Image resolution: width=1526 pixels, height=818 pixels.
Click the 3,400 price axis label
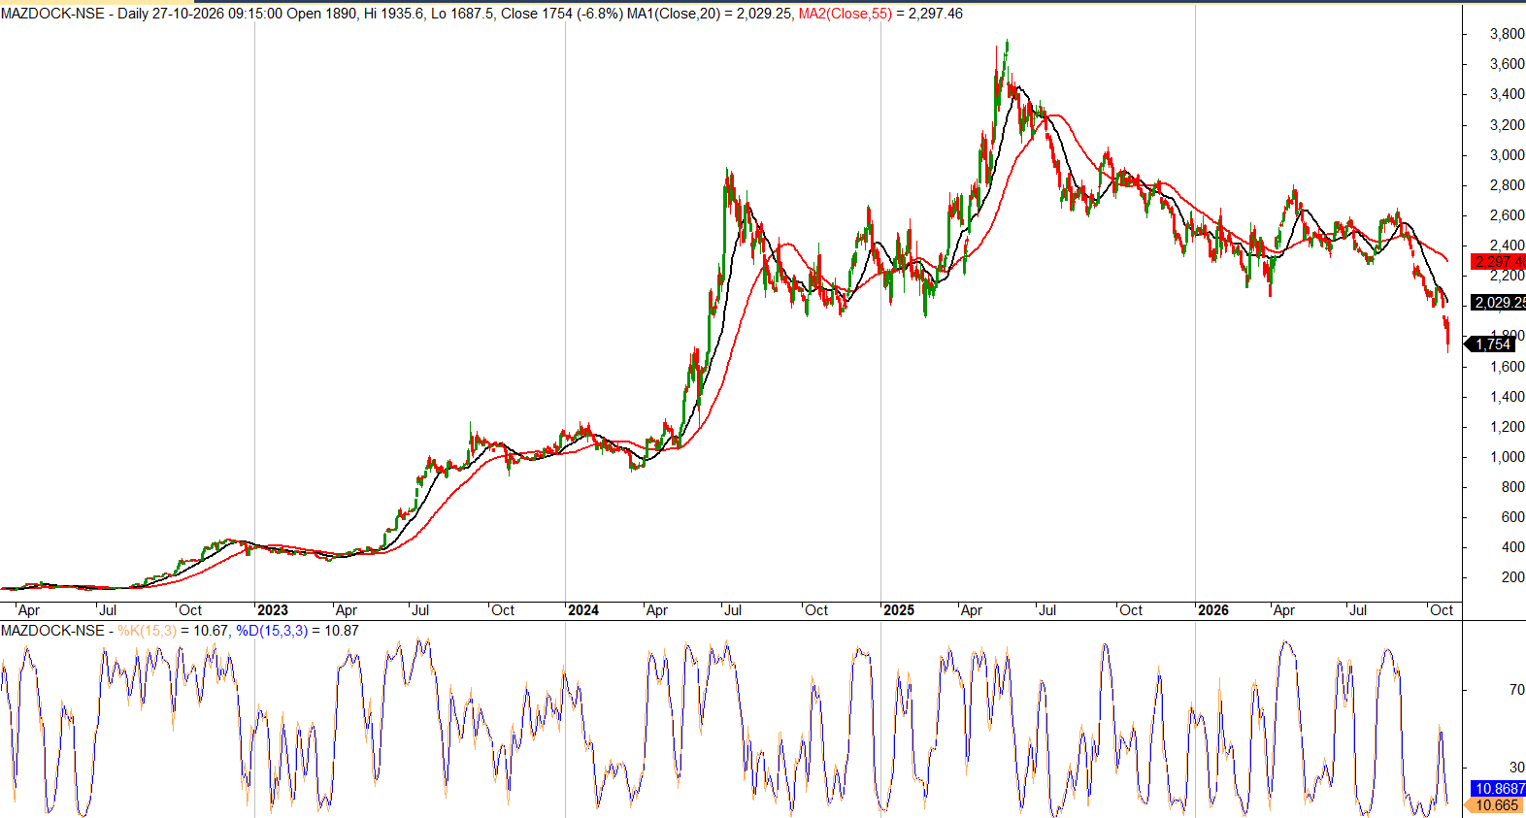click(1507, 94)
